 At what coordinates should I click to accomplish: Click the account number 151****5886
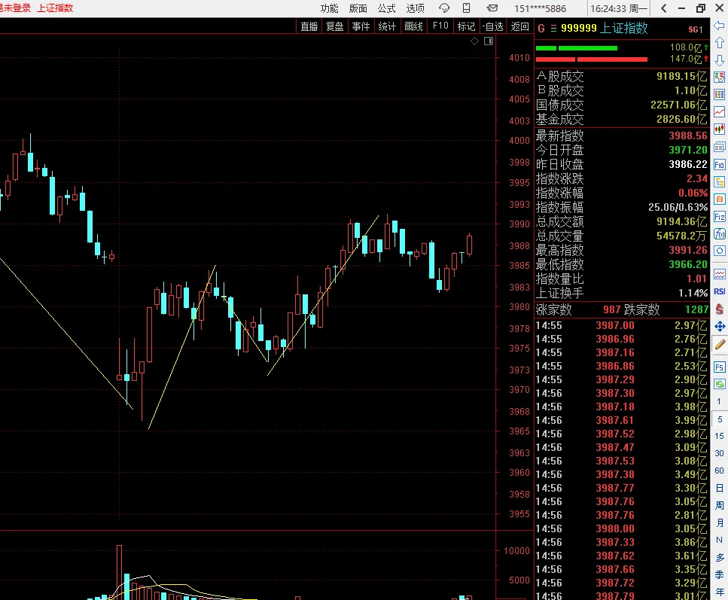tap(540, 8)
